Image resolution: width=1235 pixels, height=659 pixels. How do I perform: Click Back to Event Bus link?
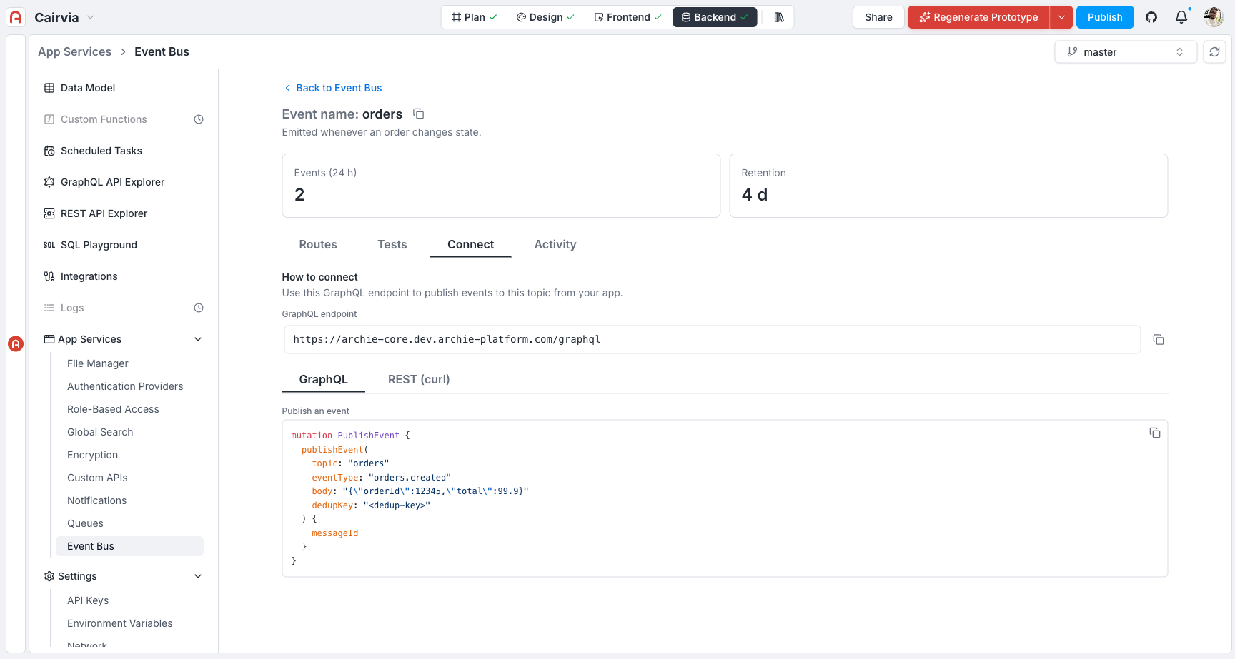[332, 88]
